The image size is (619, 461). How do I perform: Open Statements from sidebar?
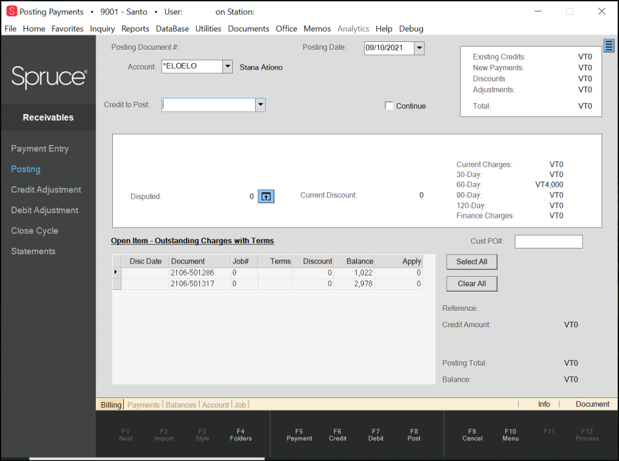[x=33, y=251]
